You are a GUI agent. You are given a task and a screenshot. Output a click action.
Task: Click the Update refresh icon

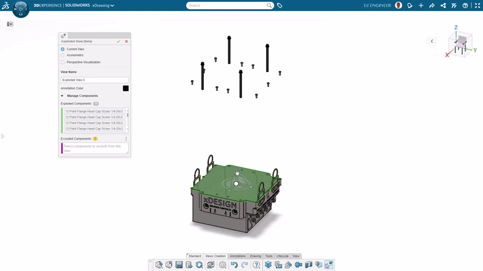pyautogui.click(x=199, y=264)
